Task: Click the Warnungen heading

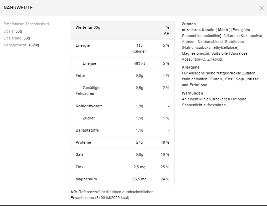Action: [x=192, y=93]
